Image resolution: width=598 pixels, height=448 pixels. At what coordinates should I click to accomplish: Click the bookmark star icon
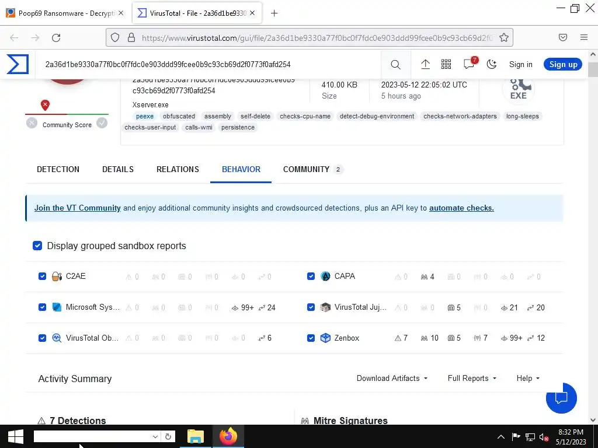[x=504, y=37]
